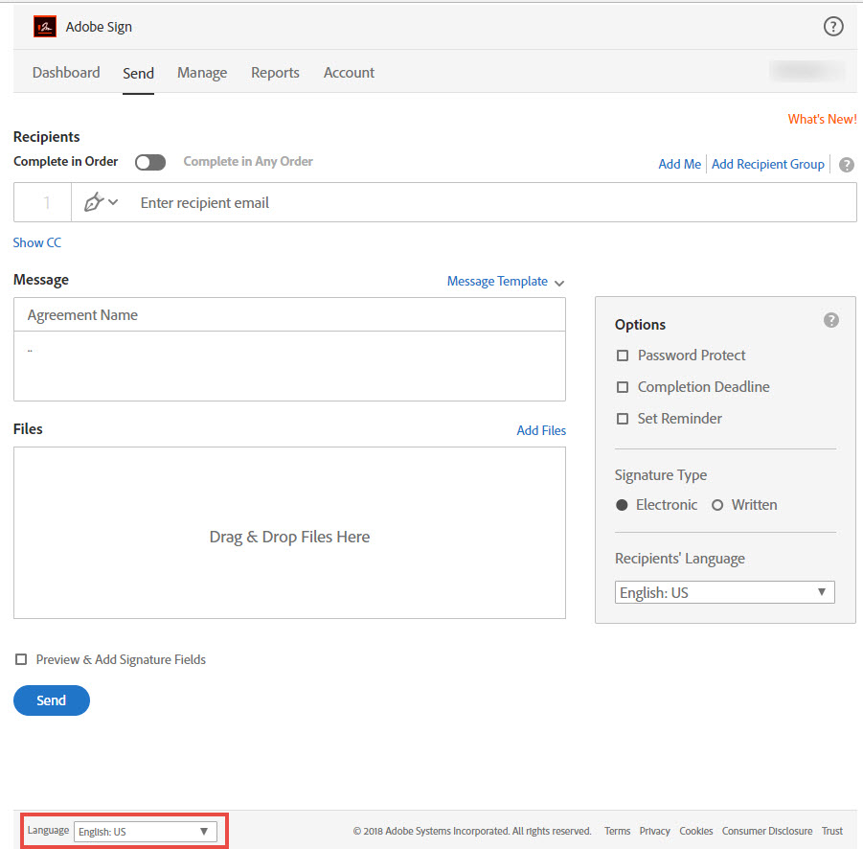863x849 pixels.
Task: Click Add Recipient Group link
Action: tap(768, 164)
